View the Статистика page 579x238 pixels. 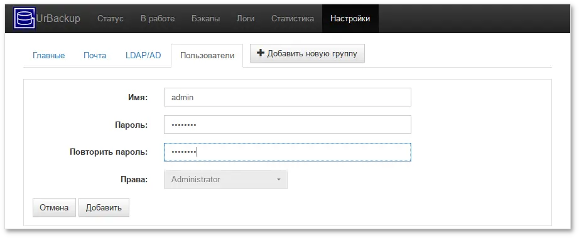point(293,18)
